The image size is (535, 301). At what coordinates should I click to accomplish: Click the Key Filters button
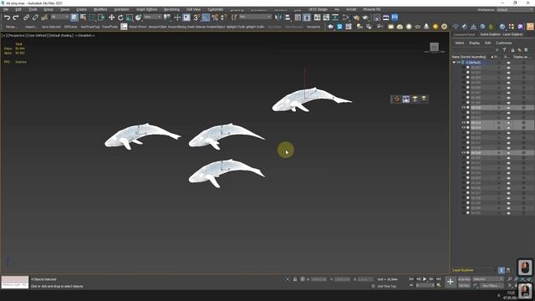[x=492, y=285]
